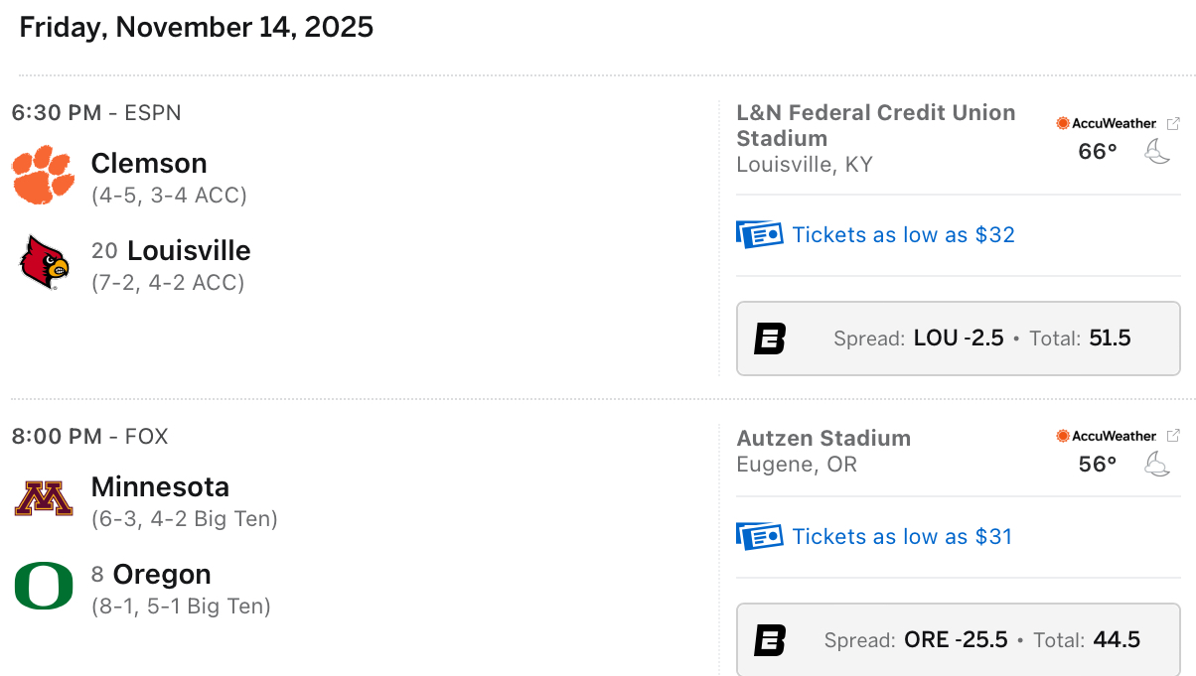Screen dimensions: 1196x676
Task: Click the ORE -25.5 spread box
Action: 958,640
